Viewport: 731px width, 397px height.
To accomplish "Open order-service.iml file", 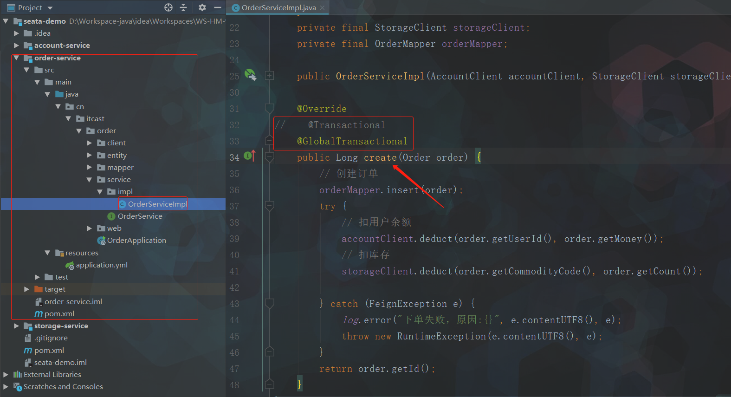I will [x=73, y=302].
